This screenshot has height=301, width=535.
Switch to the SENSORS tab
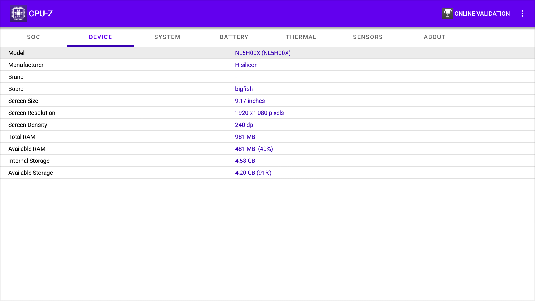(x=368, y=37)
